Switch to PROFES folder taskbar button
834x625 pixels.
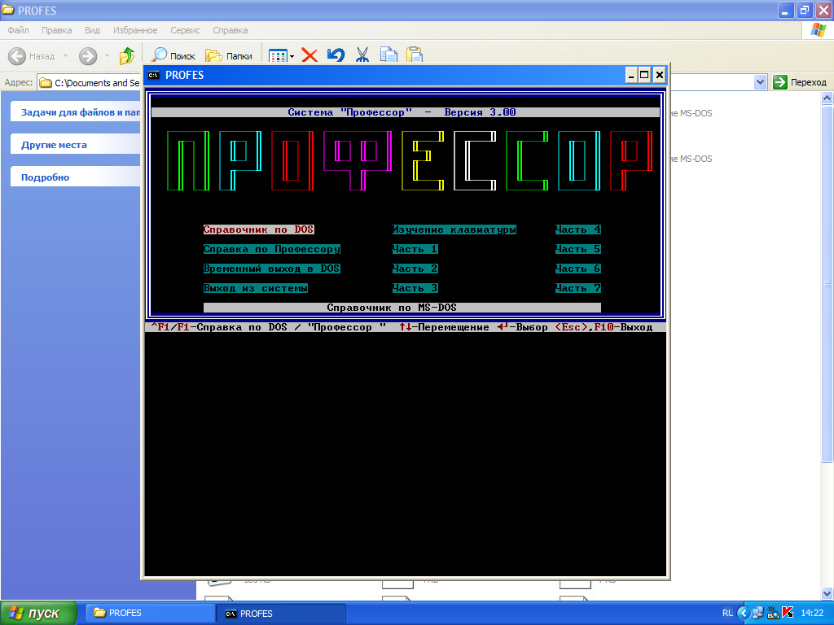(151, 613)
